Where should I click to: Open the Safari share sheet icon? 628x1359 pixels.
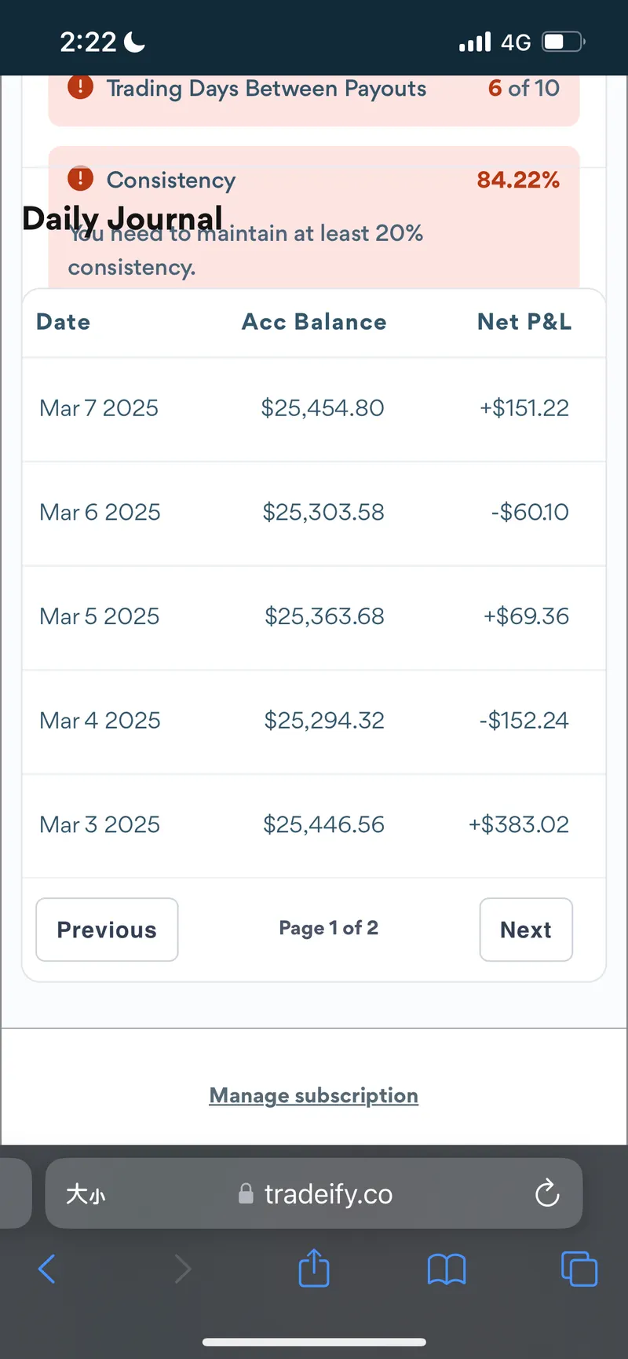coord(314,1267)
